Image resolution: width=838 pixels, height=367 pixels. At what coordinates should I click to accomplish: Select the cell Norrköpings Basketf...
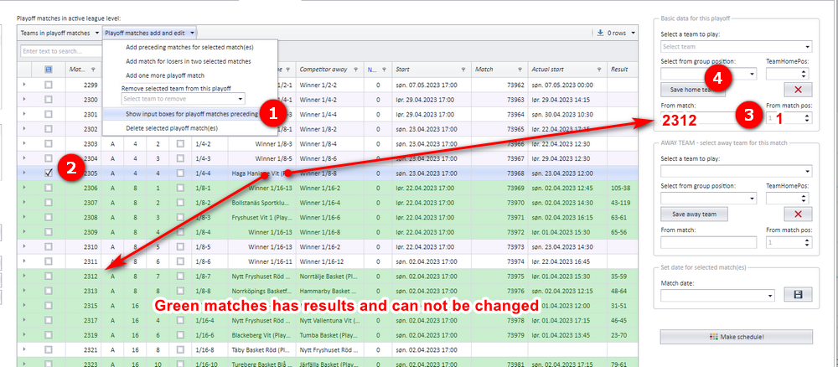(261, 291)
